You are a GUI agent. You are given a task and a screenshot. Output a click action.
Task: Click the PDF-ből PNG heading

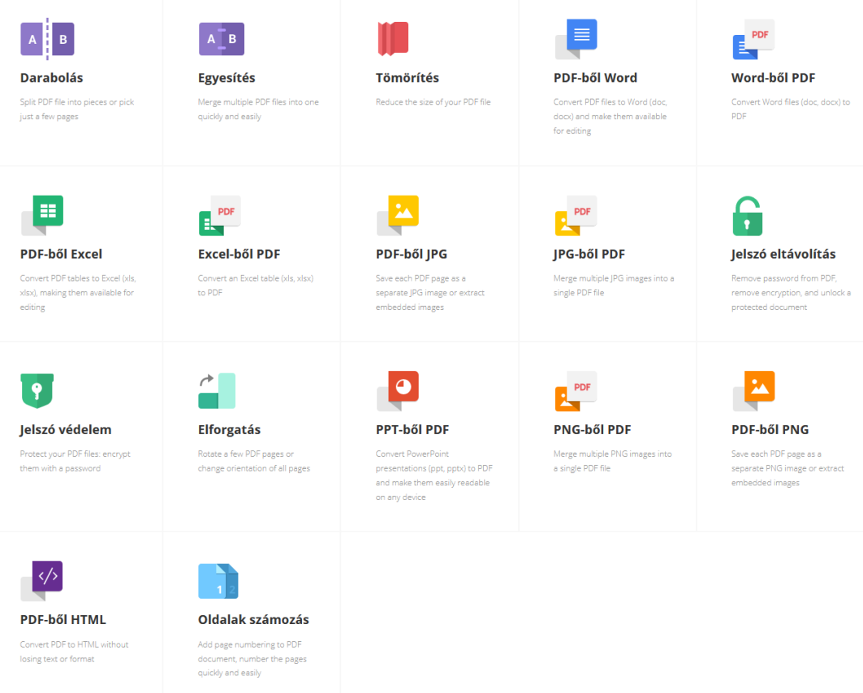pyautogui.click(x=770, y=430)
